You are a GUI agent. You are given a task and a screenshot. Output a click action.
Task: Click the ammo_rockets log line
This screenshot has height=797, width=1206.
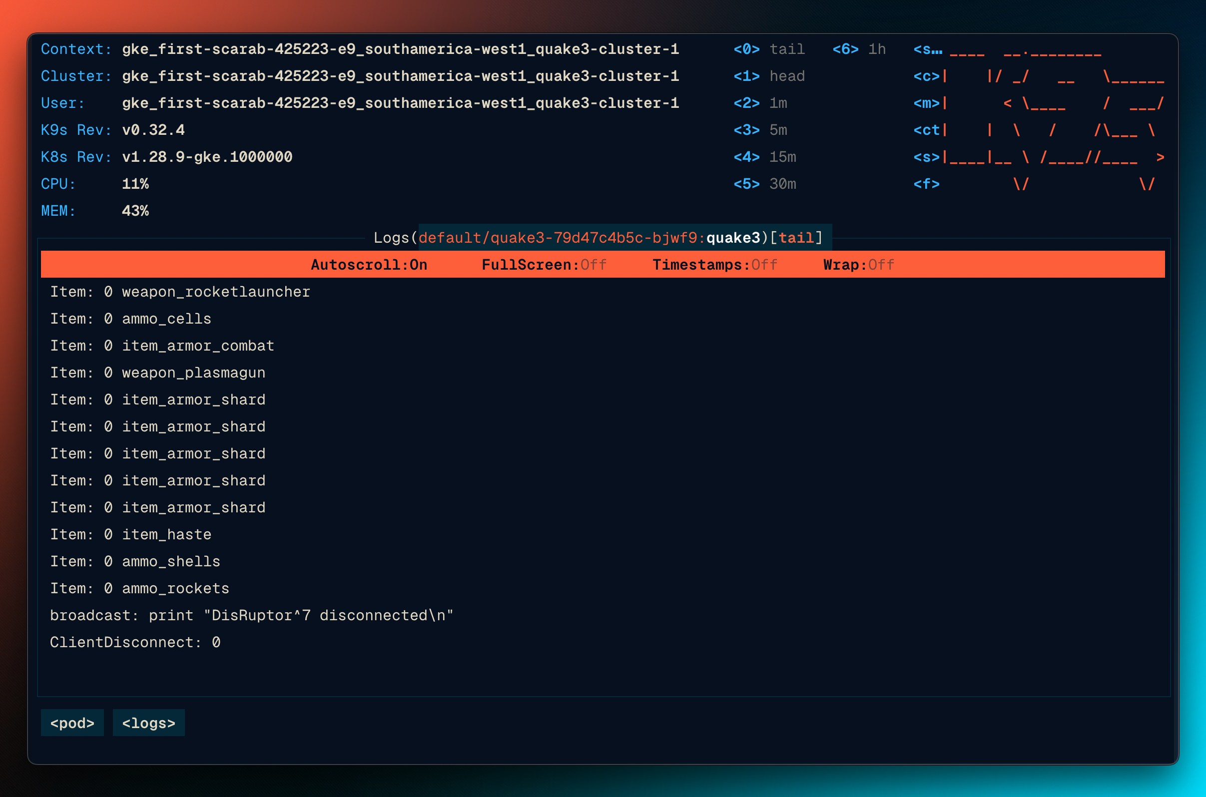[140, 588]
